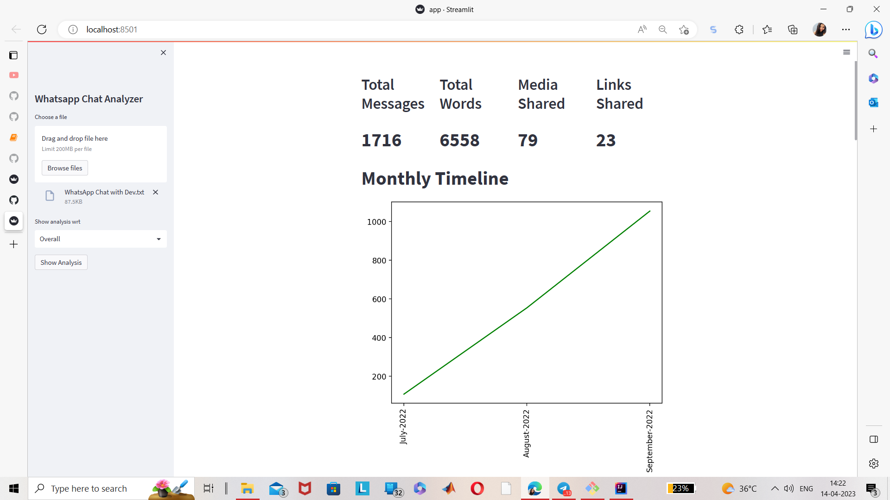
Task: Open Task View from the taskbar
Action: tap(209, 488)
